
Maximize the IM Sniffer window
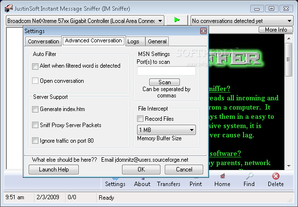tap(271, 9)
